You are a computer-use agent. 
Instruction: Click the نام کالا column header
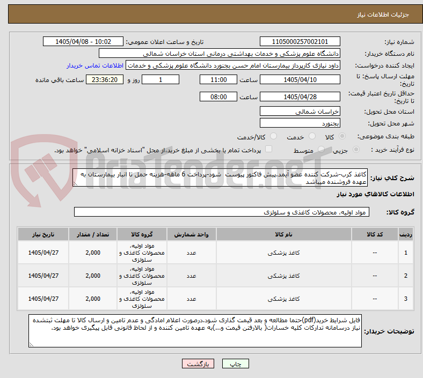(284, 234)
